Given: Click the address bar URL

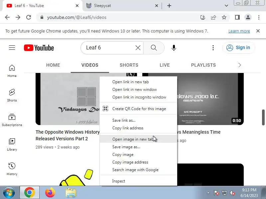Looking at the screenshot, I should click(77, 18).
